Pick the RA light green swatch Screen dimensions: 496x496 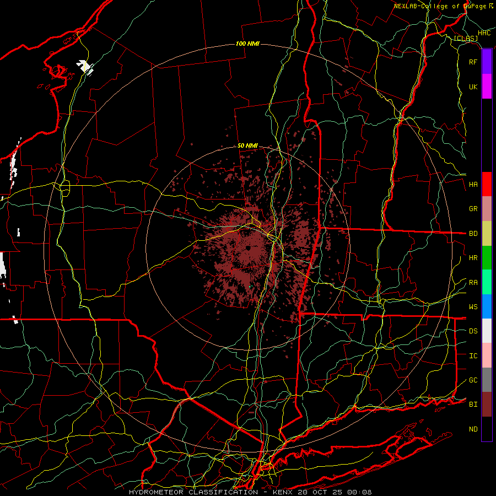[x=487, y=282]
